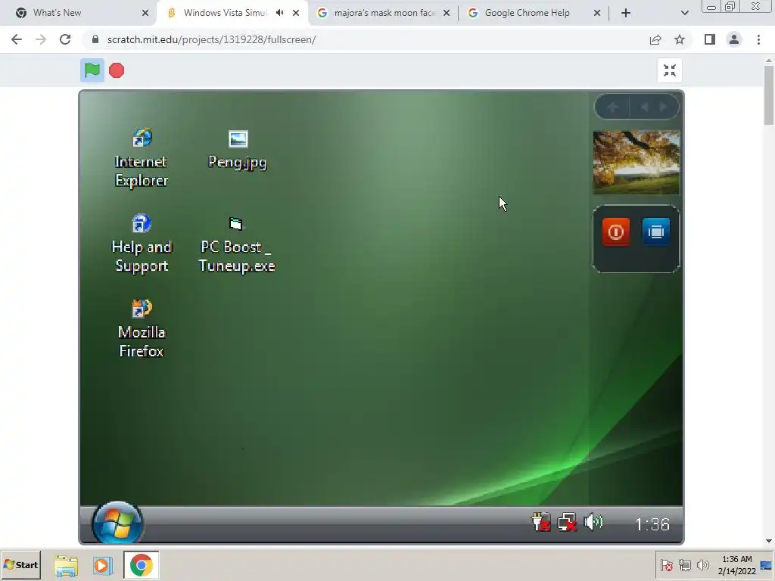
Task: Click the sidebar previous arrow
Action: 645,107
